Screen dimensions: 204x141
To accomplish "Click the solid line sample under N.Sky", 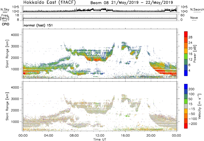I will click(5, 12).
